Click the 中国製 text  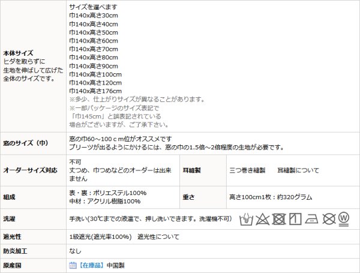point(115,265)
